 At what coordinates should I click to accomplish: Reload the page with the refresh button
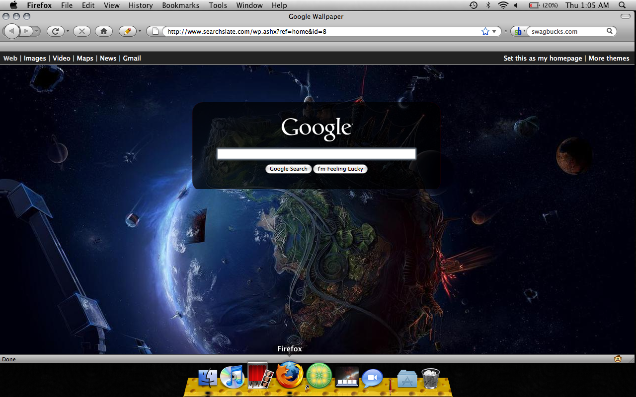55,31
